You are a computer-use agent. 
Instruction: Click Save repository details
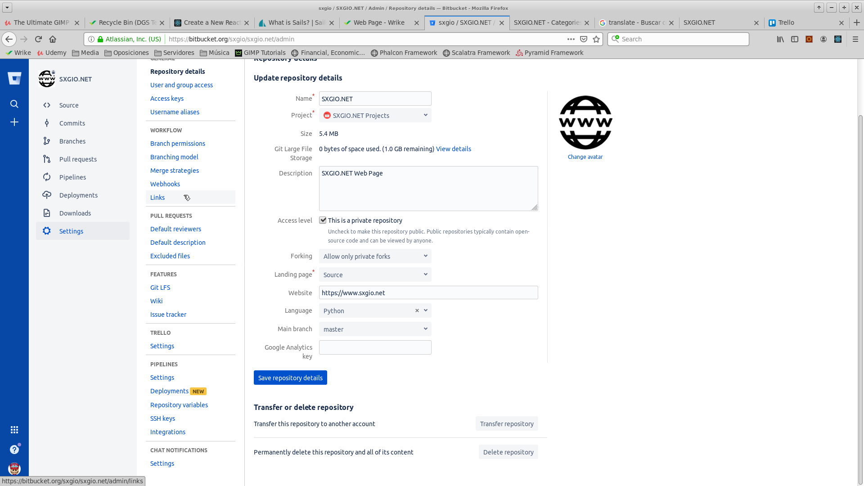coord(290,378)
